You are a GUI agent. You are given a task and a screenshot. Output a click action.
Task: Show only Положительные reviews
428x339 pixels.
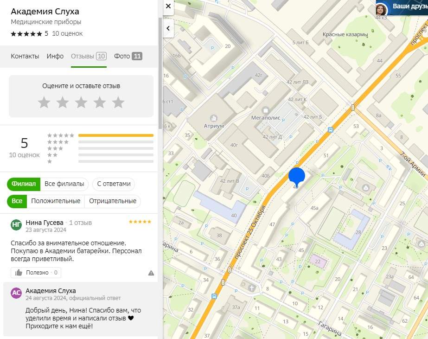tap(56, 201)
